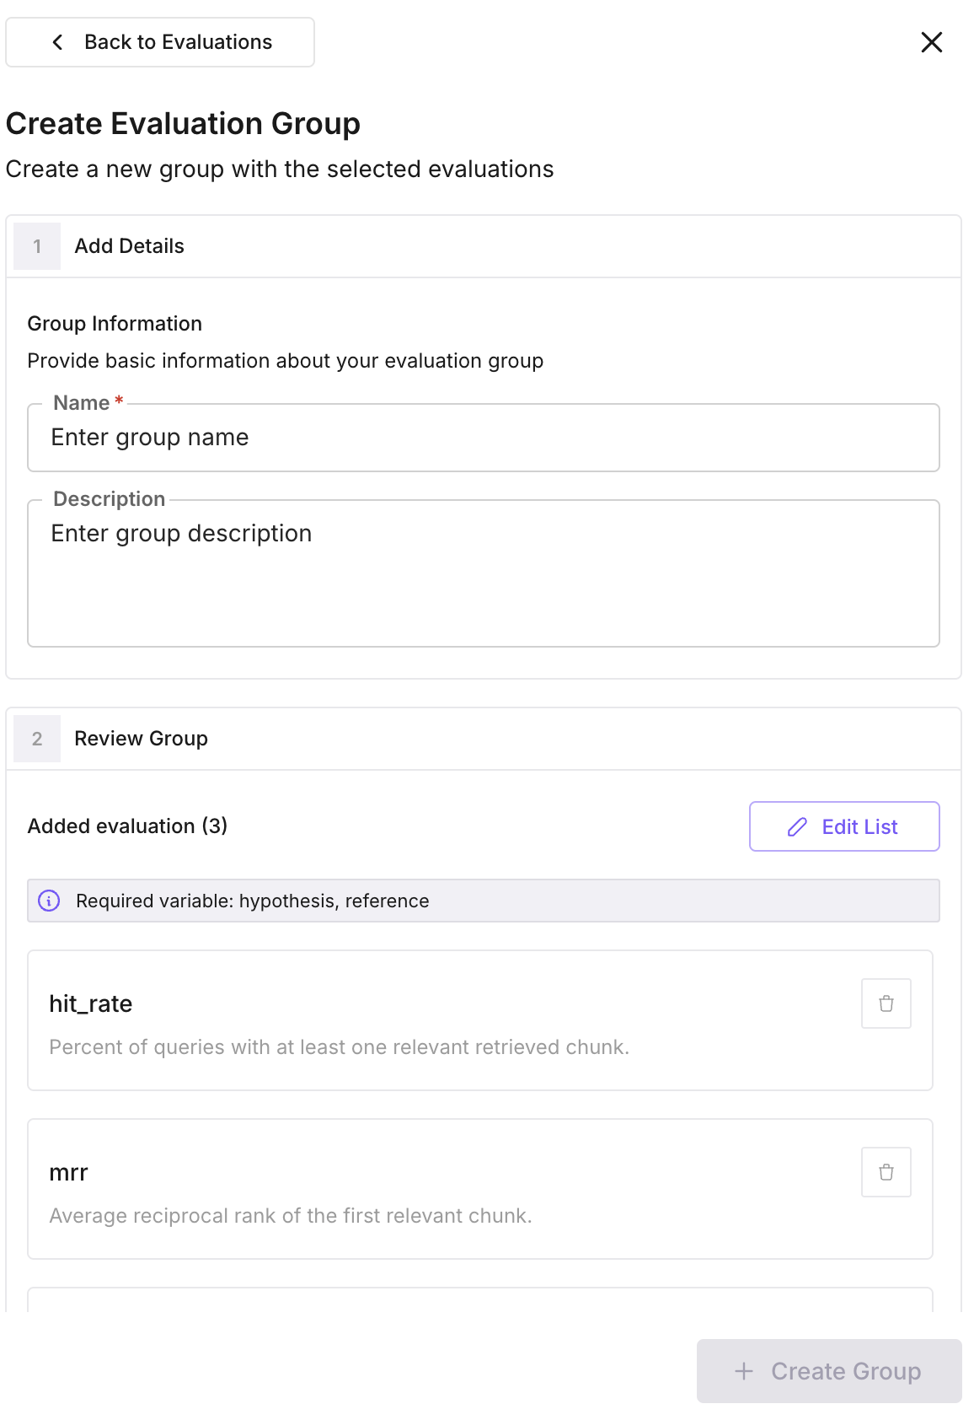Viewport: 974px width, 1420px height.
Task: Click the Required variable info banner text
Action: [252, 901]
